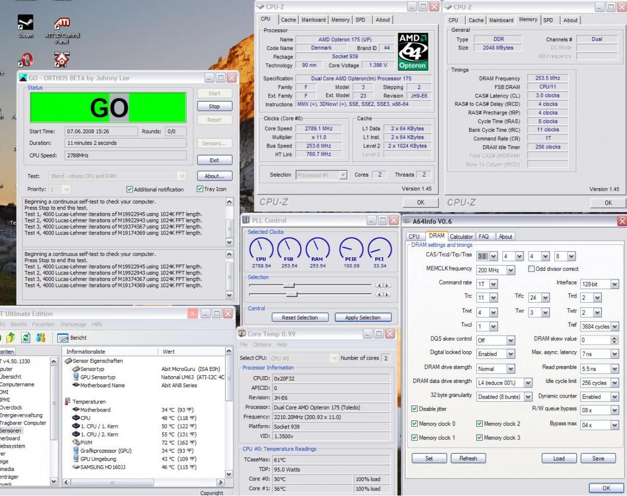Click the Save button in A64Info

click(x=598, y=458)
